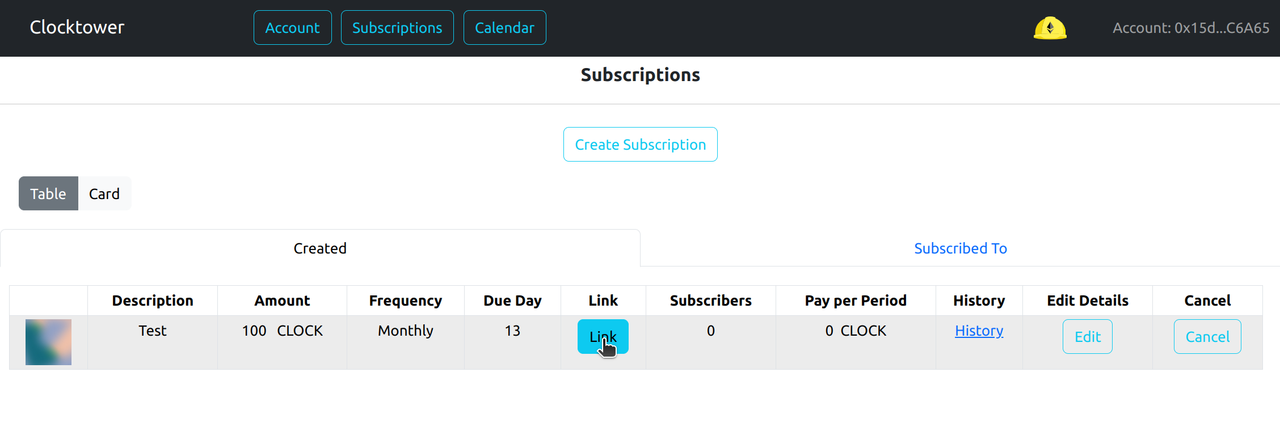Switch to Table view
The width and height of the screenshot is (1280, 423).
coord(48,193)
